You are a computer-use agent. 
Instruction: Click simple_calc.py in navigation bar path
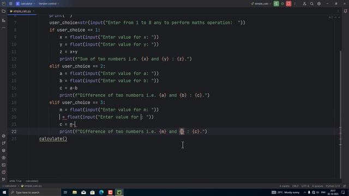coord(32,186)
